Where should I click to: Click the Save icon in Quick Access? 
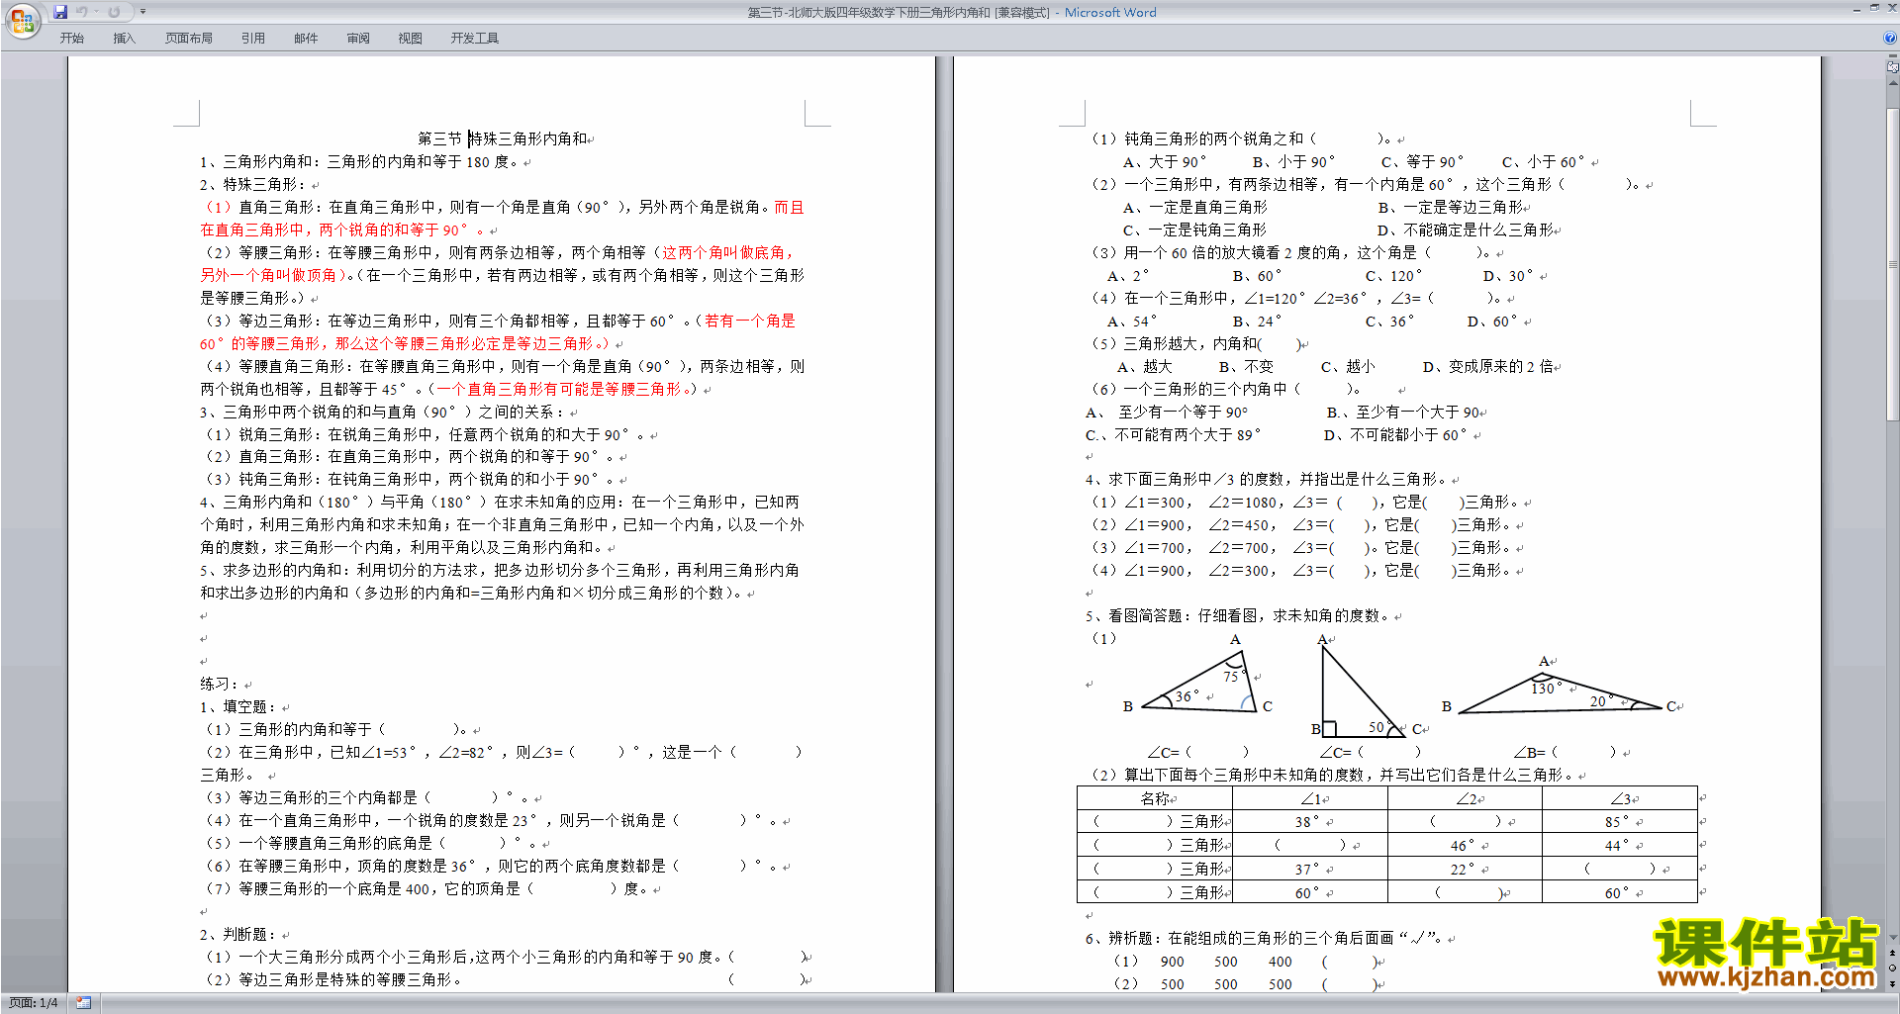[x=60, y=12]
